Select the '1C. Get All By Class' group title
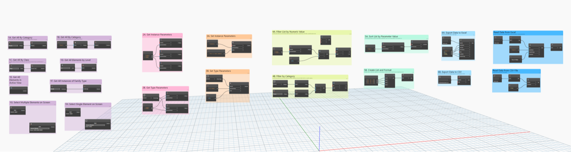 point(19,60)
